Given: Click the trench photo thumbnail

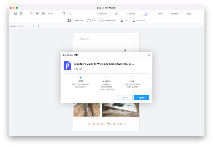Looking at the screenshot, I should 87,110.
